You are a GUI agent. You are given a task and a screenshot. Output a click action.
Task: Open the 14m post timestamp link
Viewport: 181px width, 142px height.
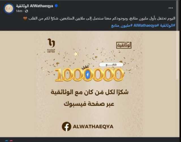pos(19,11)
